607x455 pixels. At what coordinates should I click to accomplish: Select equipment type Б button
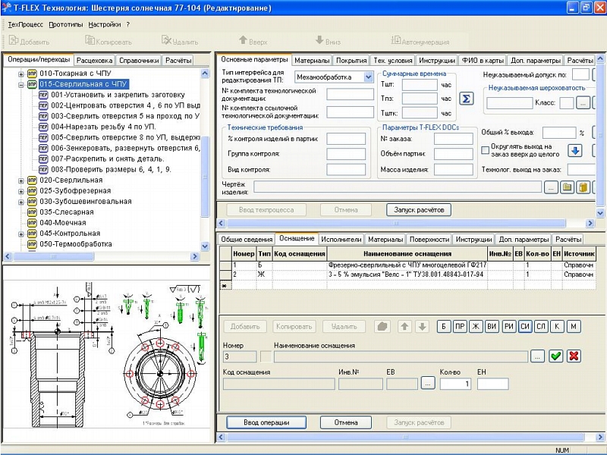coord(444,327)
